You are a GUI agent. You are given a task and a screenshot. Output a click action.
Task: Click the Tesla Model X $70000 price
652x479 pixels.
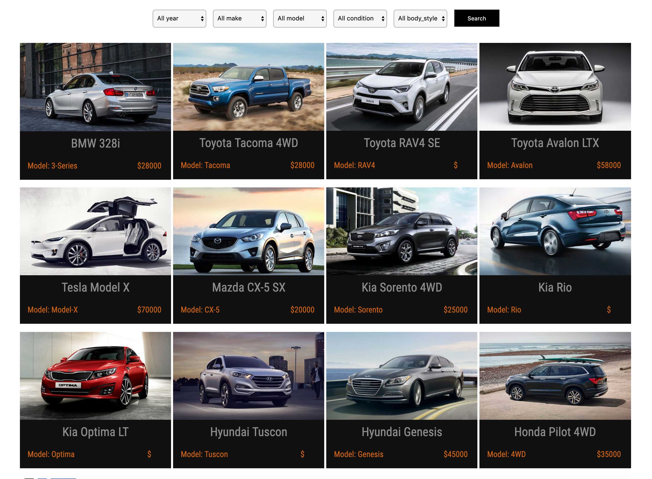point(149,310)
